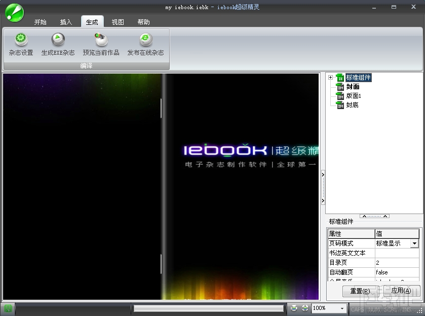Open the 帮助 ribbon tab
The width and height of the screenshot is (425, 316).
(143, 22)
